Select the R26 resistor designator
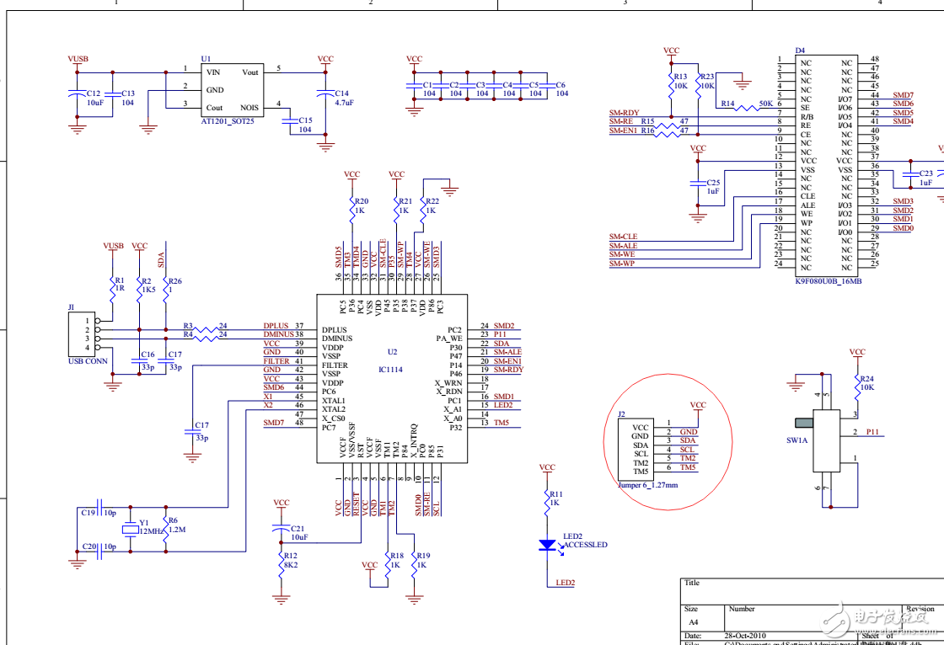This screenshot has width=944, height=645. [x=175, y=281]
